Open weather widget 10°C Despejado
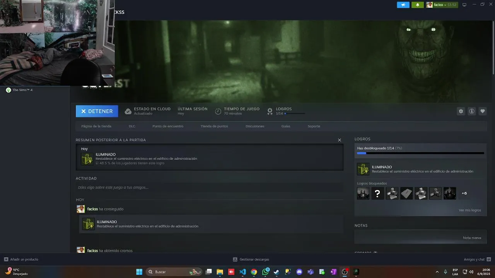 coord(17,272)
